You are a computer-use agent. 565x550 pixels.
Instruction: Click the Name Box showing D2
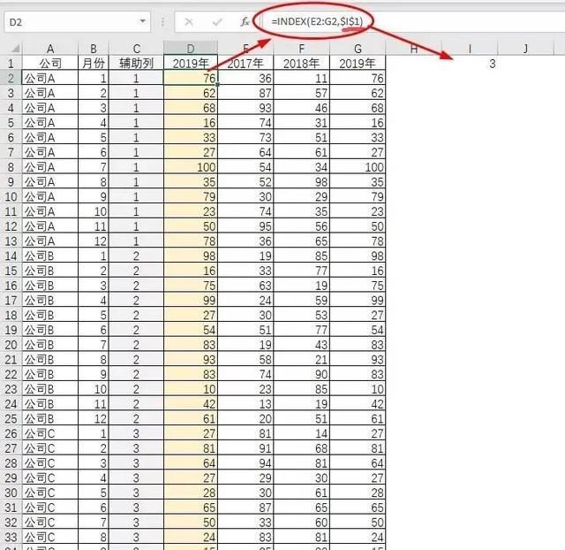(x=71, y=19)
